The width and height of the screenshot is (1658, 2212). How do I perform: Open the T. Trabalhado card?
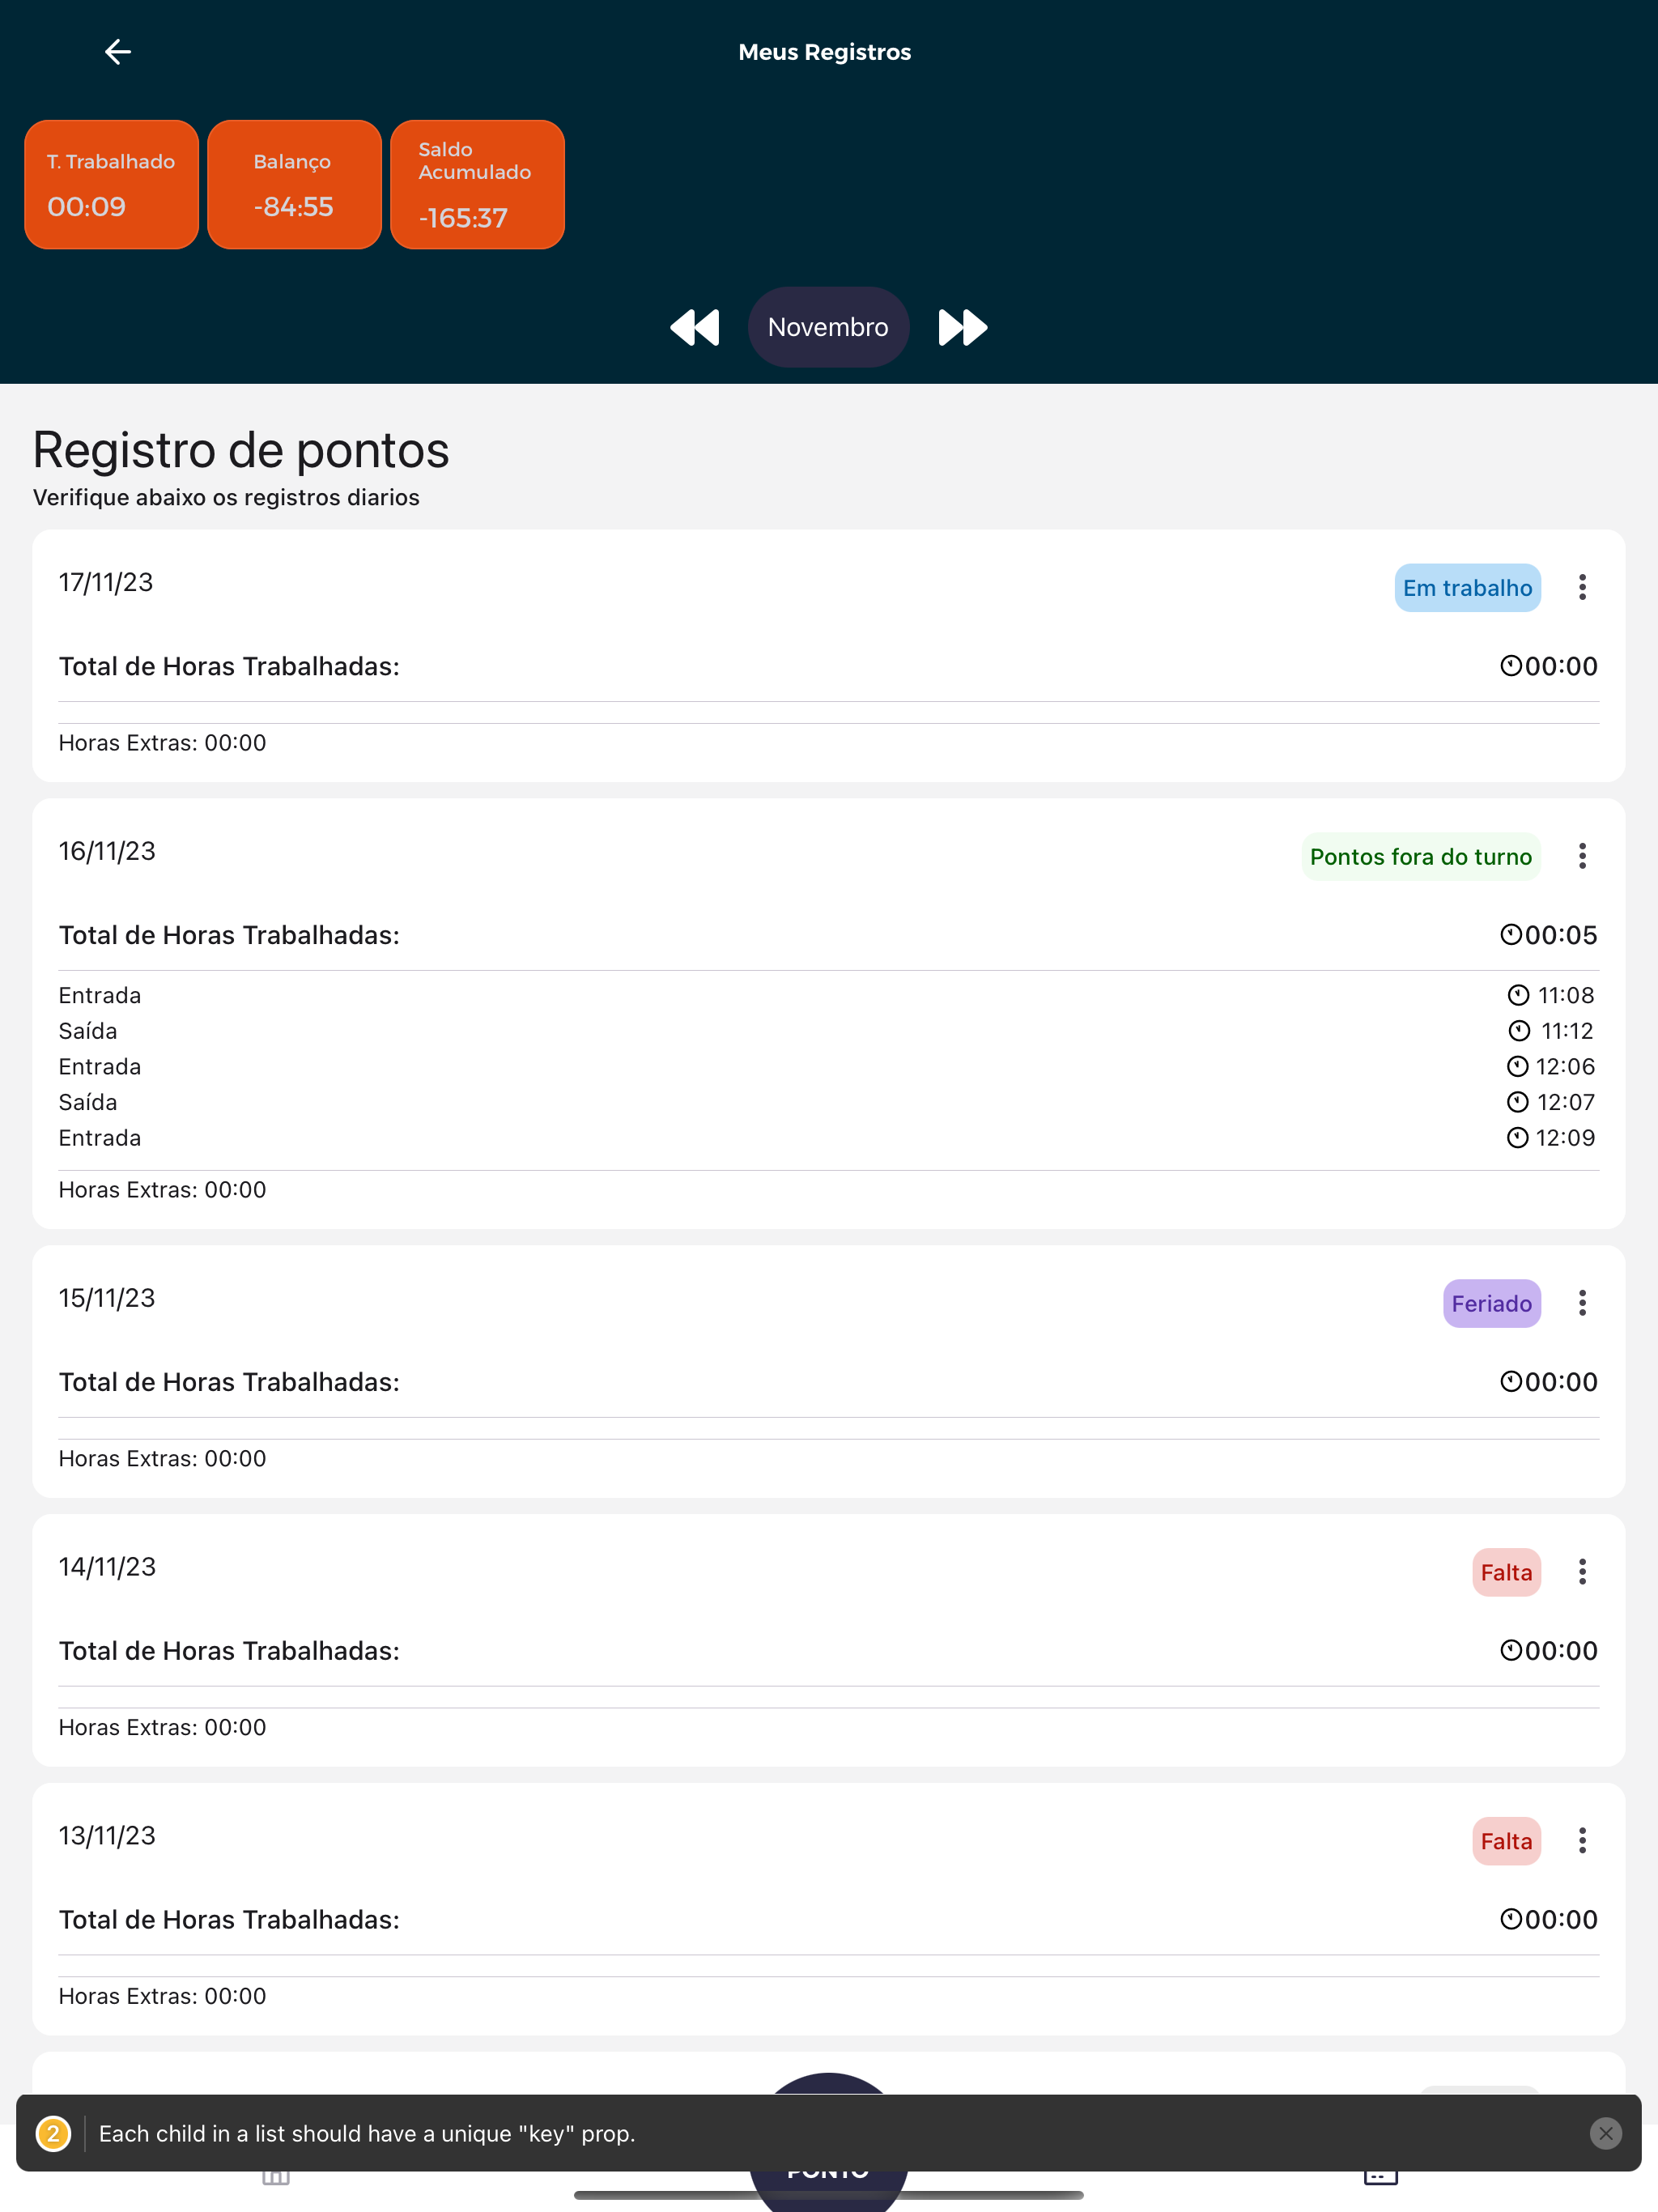point(111,184)
